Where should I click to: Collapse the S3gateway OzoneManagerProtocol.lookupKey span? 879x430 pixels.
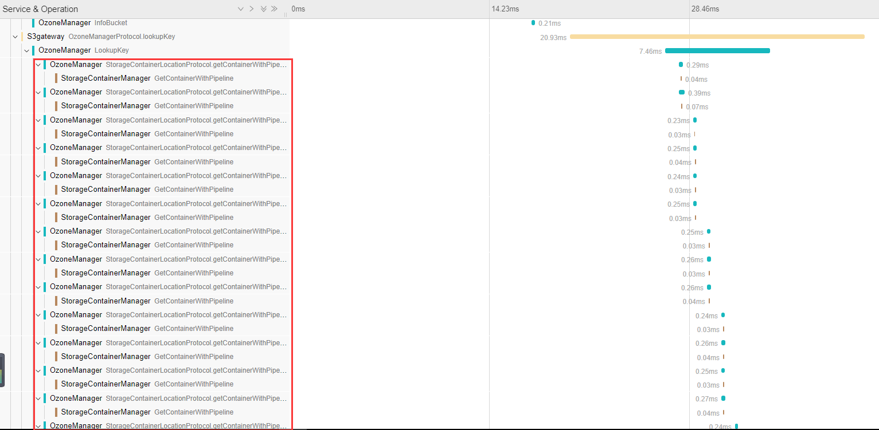coord(15,37)
